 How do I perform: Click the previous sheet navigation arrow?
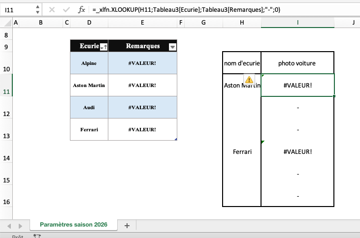[x=9, y=226]
